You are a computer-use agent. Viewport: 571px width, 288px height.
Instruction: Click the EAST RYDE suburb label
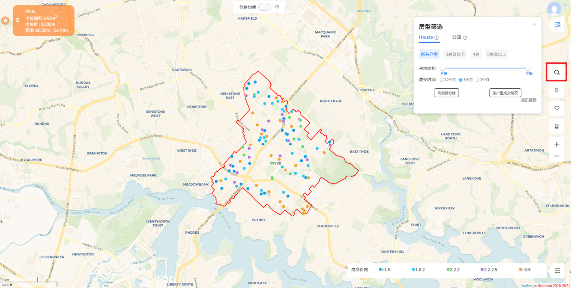[x=359, y=151]
